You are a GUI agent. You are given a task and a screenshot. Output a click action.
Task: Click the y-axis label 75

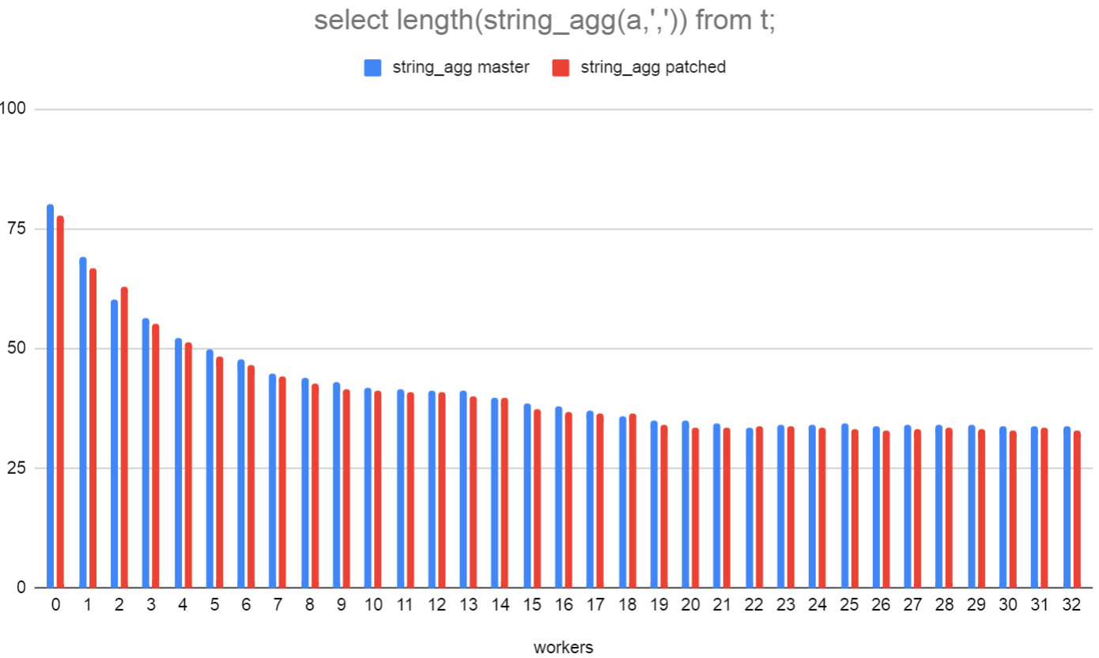pos(16,229)
